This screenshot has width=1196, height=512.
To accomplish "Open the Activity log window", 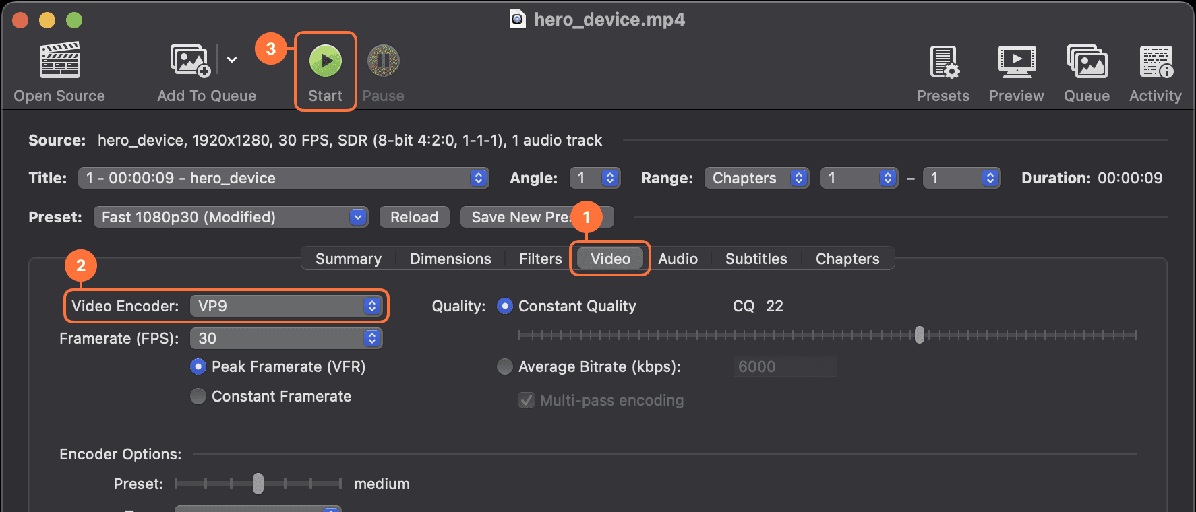I will [x=1155, y=71].
